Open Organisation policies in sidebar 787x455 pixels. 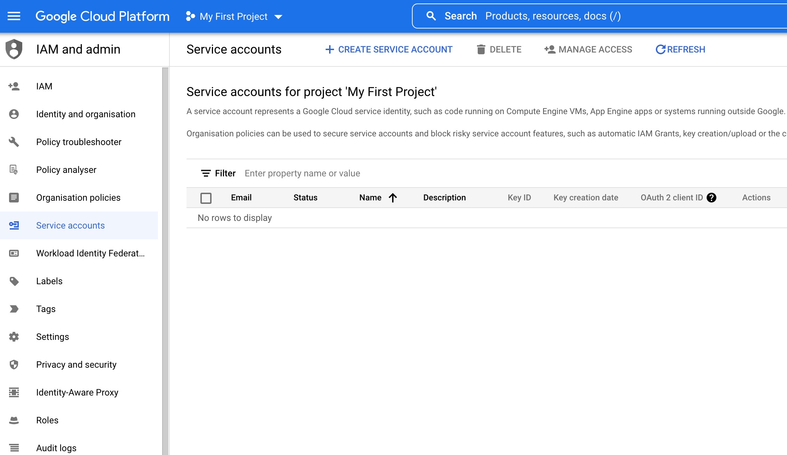pos(79,198)
